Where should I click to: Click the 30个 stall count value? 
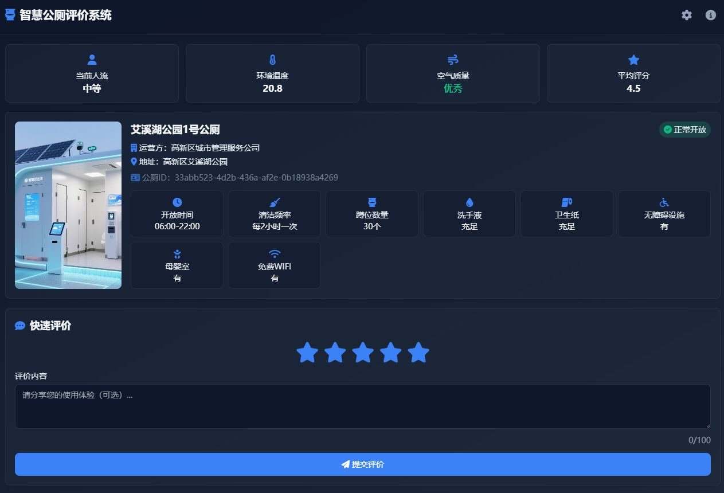coord(372,226)
